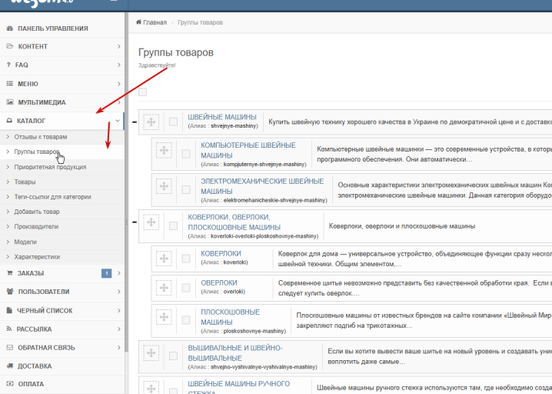This screenshot has width=552, height=394.
Task: Collapse the Швейные машины group with minus
Action: click(x=135, y=122)
